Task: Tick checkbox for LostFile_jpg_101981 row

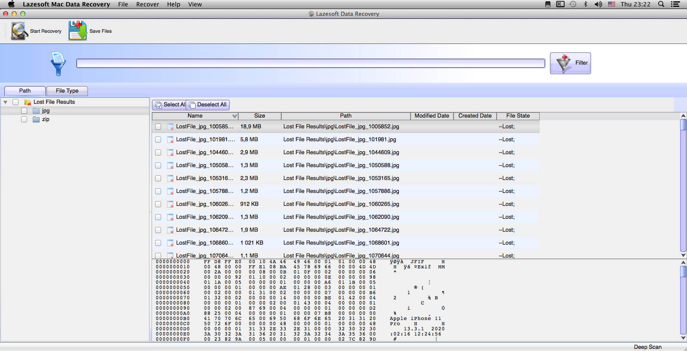Action: tap(158, 140)
